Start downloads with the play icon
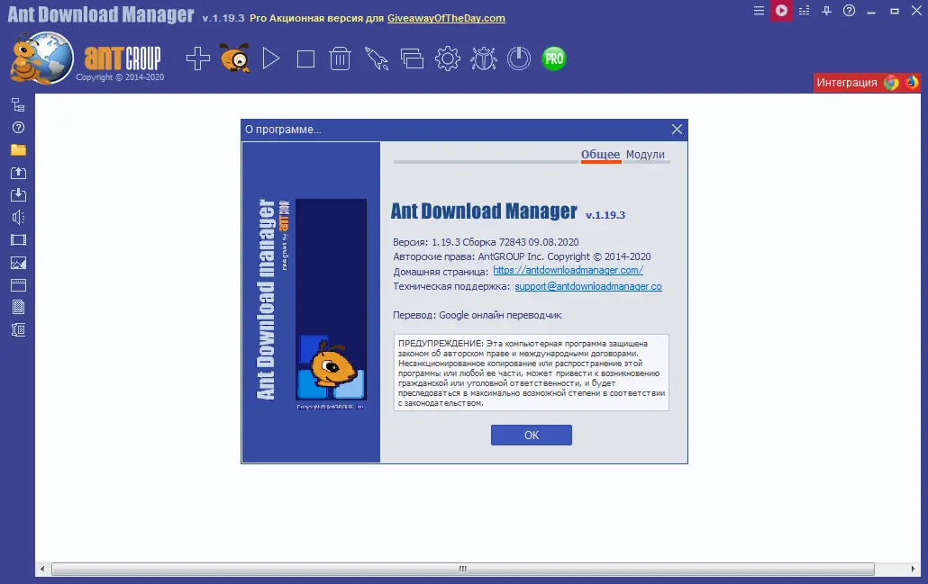 coord(271,58)
